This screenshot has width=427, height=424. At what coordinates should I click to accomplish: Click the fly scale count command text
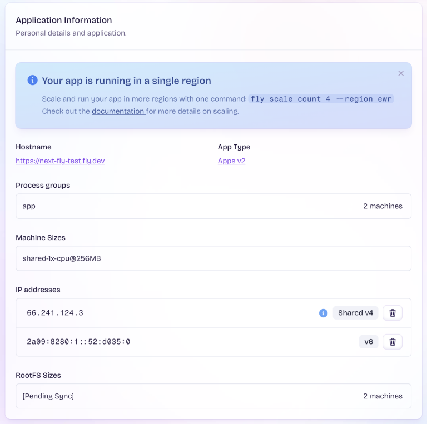321,99
